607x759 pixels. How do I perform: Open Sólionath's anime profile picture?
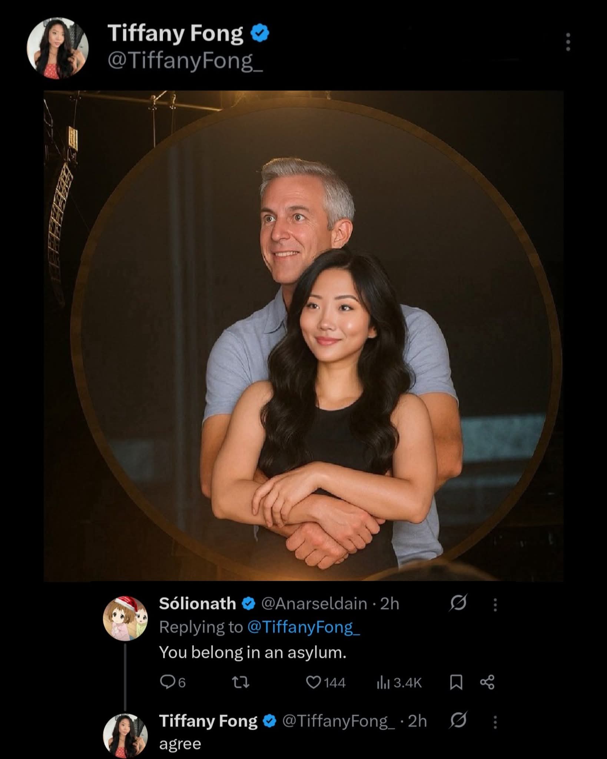(x=125, y=619)
